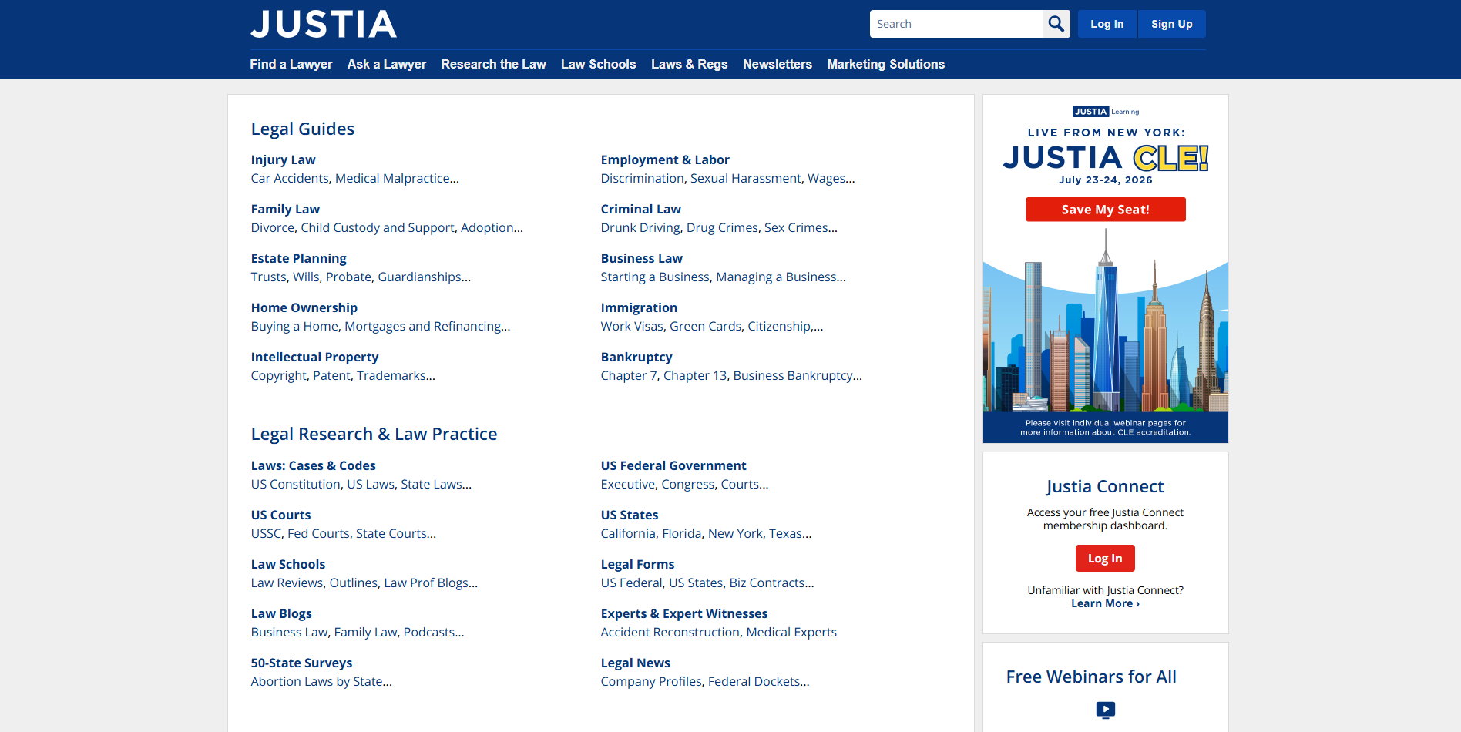Open Home Ownership guide

coord(304,307)
